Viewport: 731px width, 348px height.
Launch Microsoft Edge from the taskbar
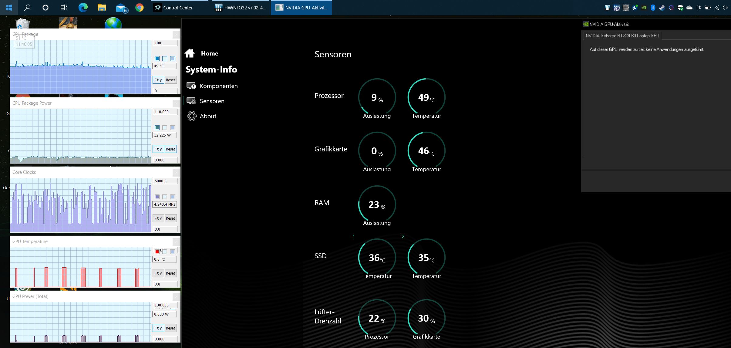83,8
